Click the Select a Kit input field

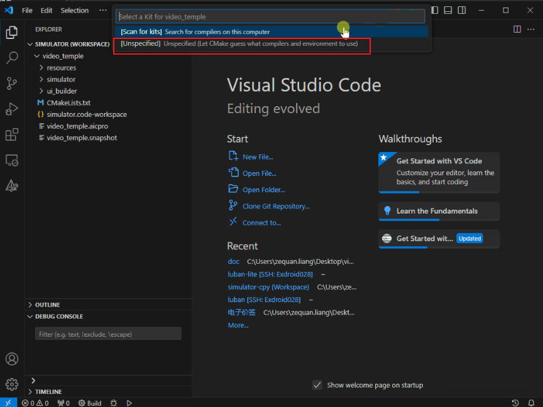[x=270, y=16]
